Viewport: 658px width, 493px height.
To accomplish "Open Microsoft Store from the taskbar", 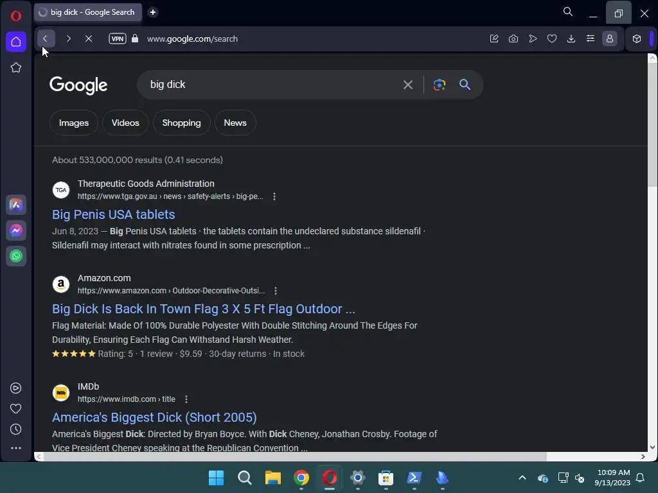I will (x=386, y=478).
